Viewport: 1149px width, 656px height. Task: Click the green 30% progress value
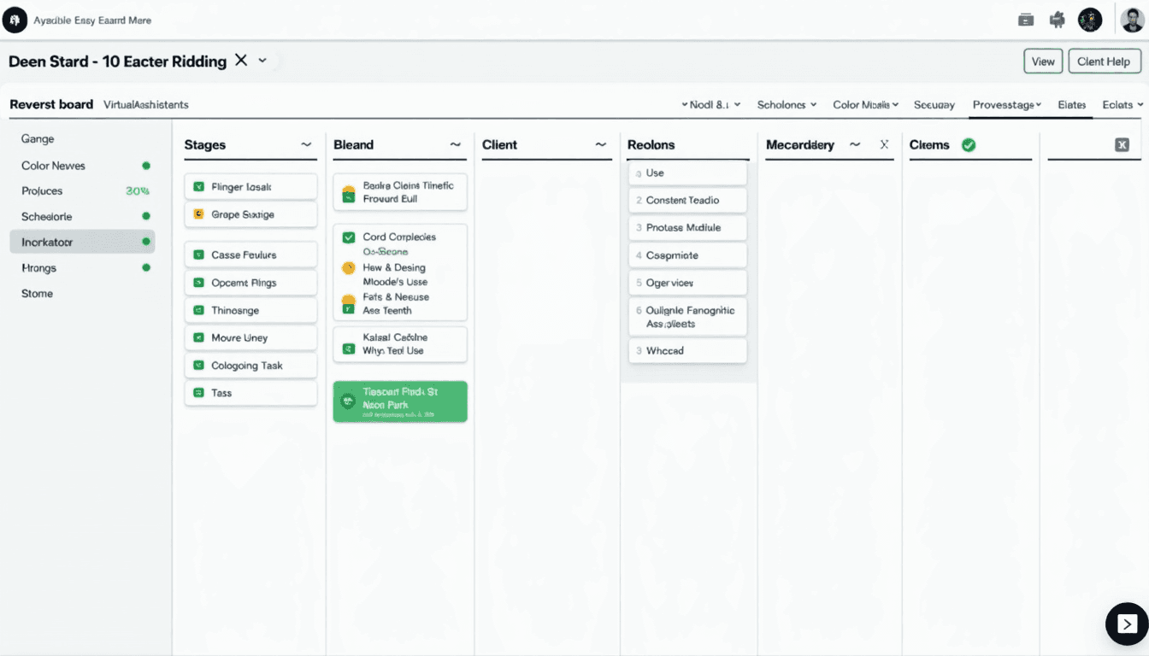138,190
